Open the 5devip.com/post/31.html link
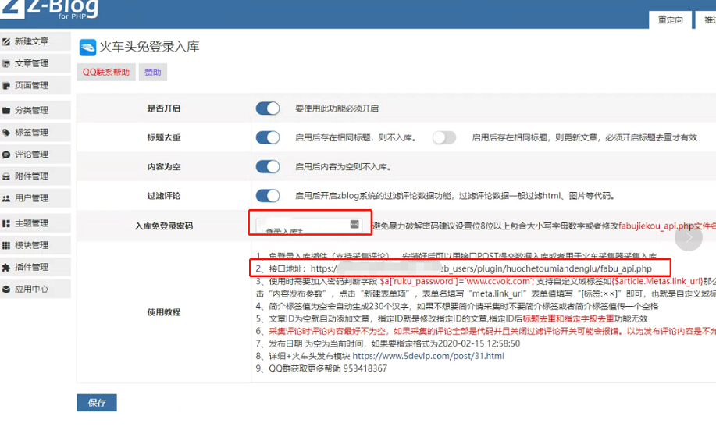 [429, 356]
